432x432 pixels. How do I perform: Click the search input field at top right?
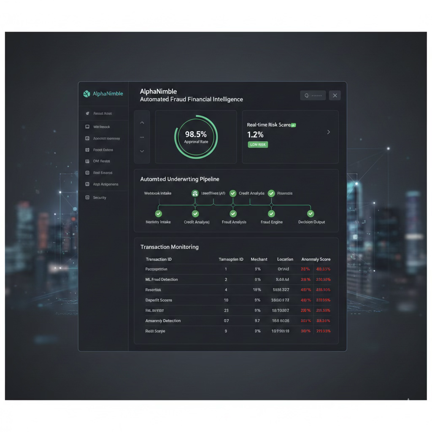(316, 95)
